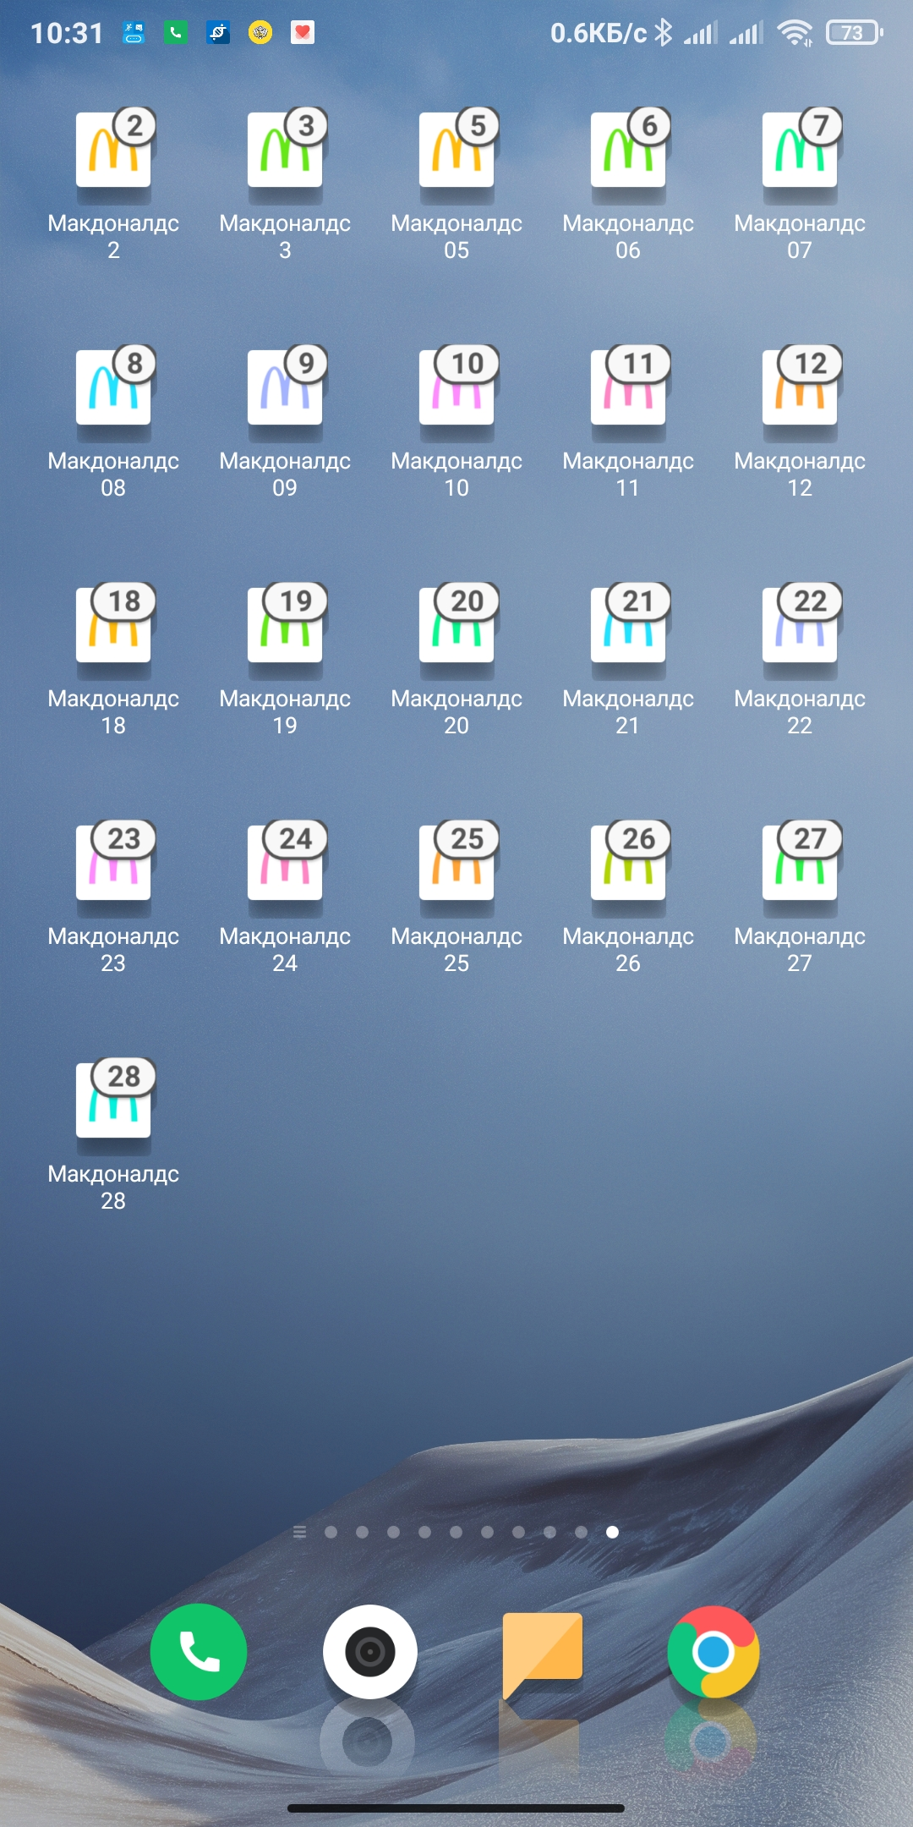Tap the bottom navigation gesture bar
Screen dimensions: 913x1827
(x=456, y=1808)
